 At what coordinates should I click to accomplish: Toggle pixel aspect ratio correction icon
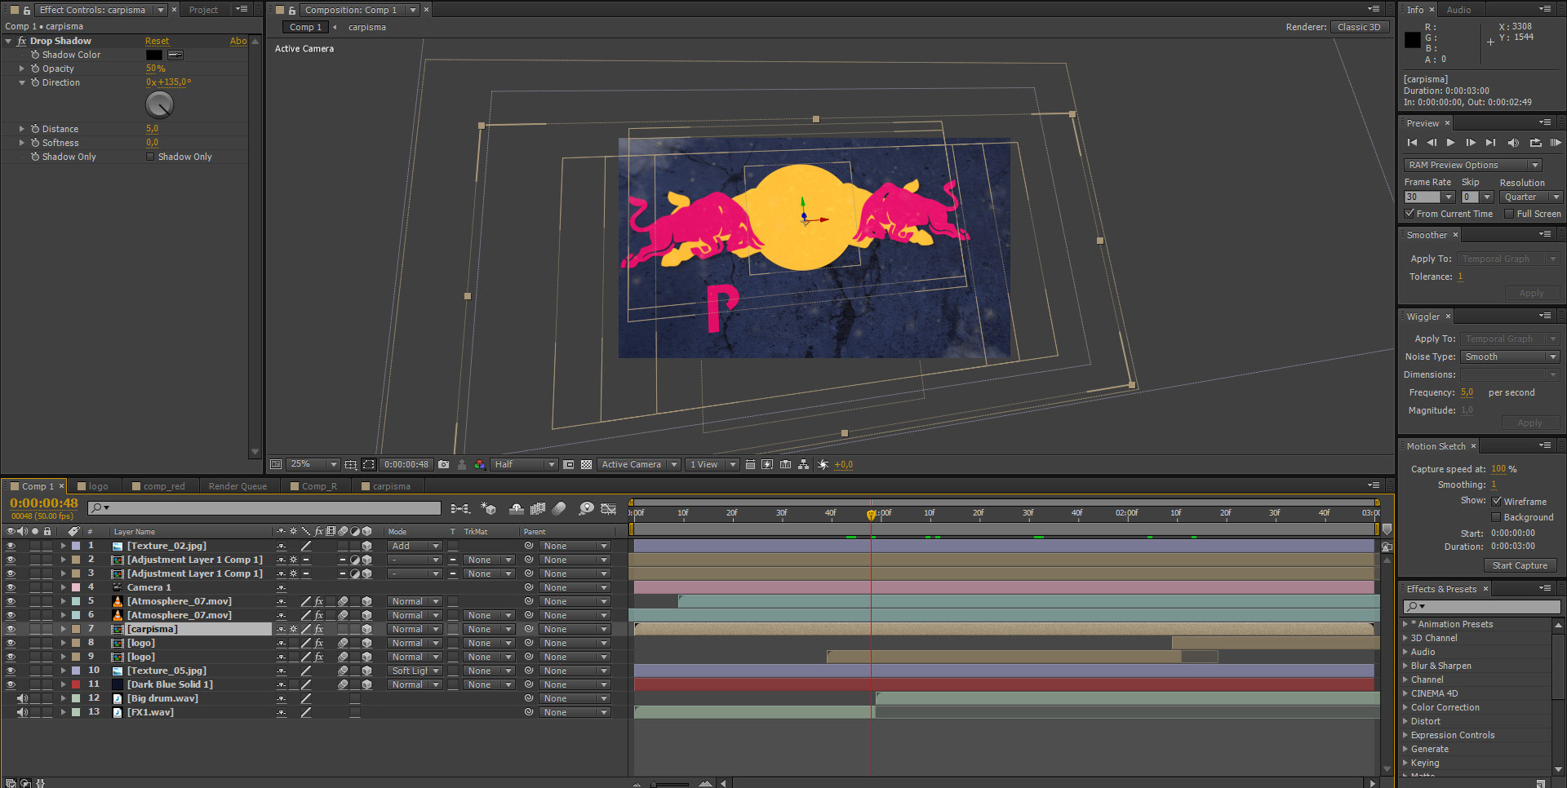coord(750,465)
